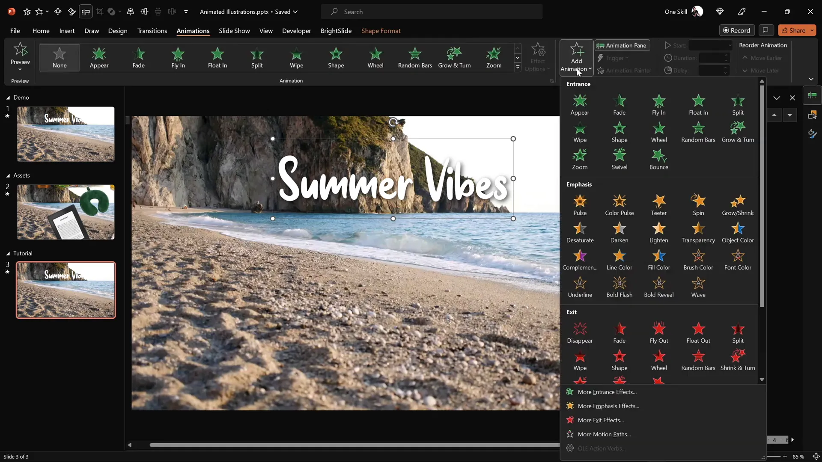The image size is (822, 462).
Task: Click in the Search box
Action: (432, 12)
